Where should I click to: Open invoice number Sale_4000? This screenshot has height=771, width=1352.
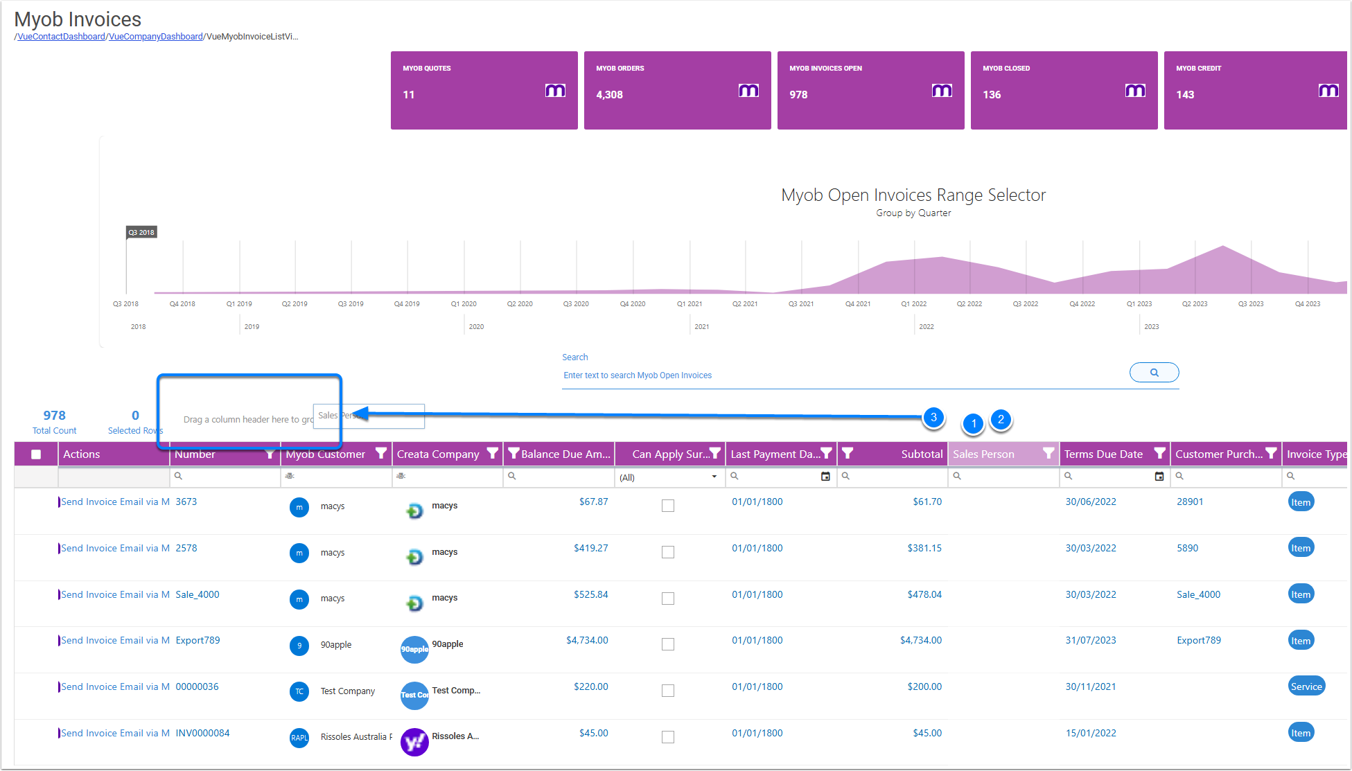pos(197,594)
